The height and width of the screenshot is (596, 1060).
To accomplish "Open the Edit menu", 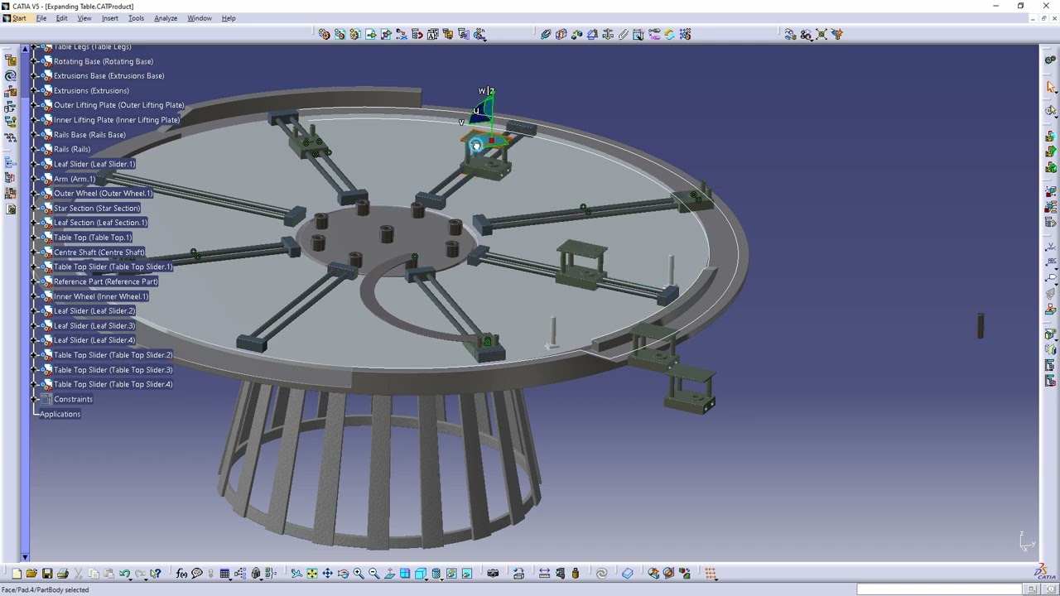I will click(61, 18).
